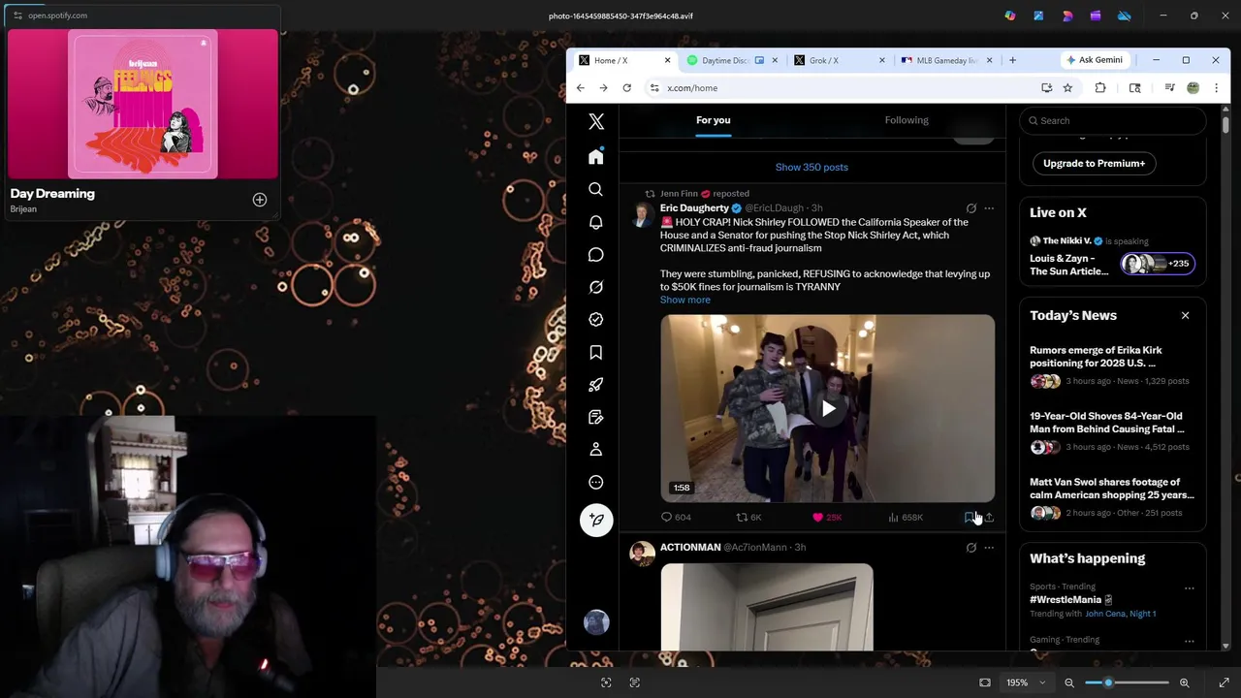
Task: Add Day Dreaming to library in Spotify
Action: 260,200
